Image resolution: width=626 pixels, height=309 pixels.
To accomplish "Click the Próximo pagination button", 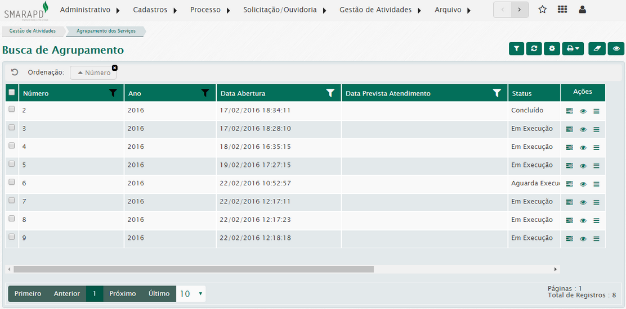I will (122, 294).
